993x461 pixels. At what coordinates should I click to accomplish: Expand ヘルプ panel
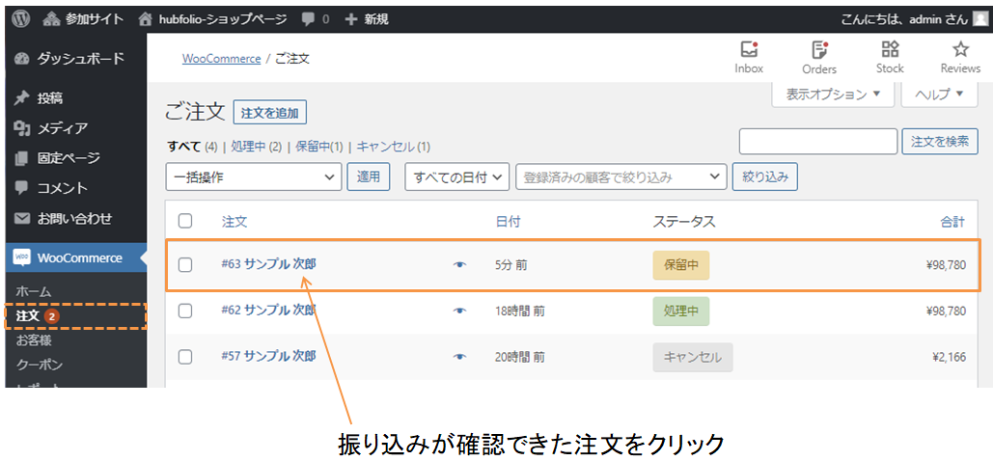coord(940,95)
